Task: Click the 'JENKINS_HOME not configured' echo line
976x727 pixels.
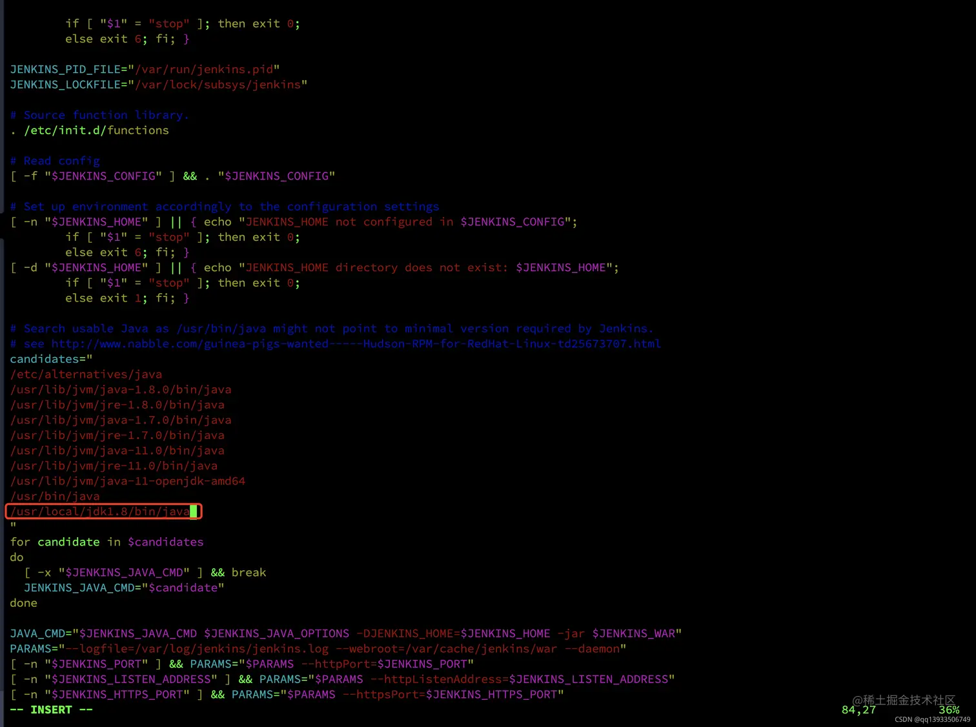Action: click(x=294, y=222)
